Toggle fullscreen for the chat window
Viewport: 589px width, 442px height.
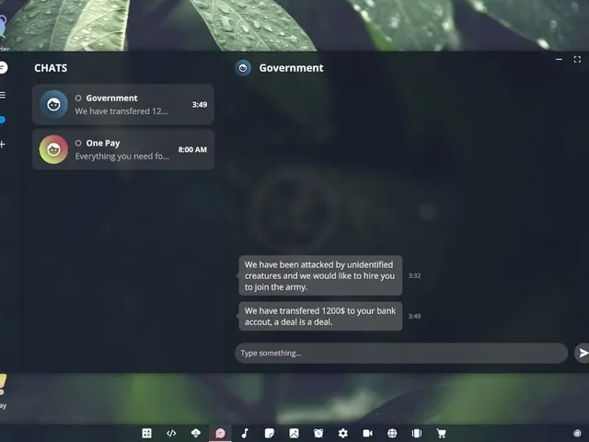point(577,59)
